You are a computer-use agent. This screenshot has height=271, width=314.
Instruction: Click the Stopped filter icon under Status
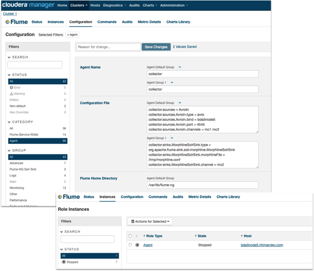64,262
